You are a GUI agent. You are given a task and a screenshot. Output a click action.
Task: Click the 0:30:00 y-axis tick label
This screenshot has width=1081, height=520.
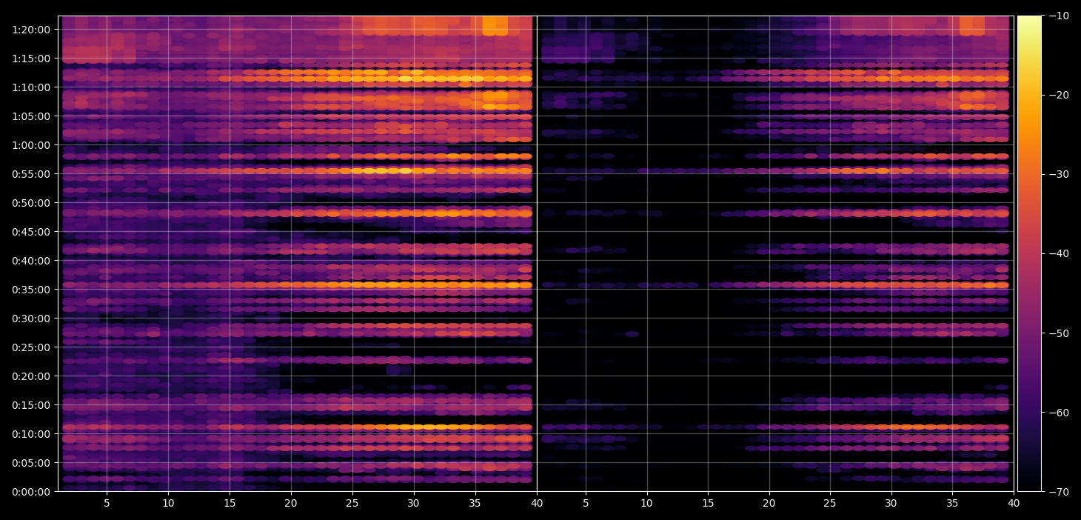pyautogui.click(x=31, y=319)
